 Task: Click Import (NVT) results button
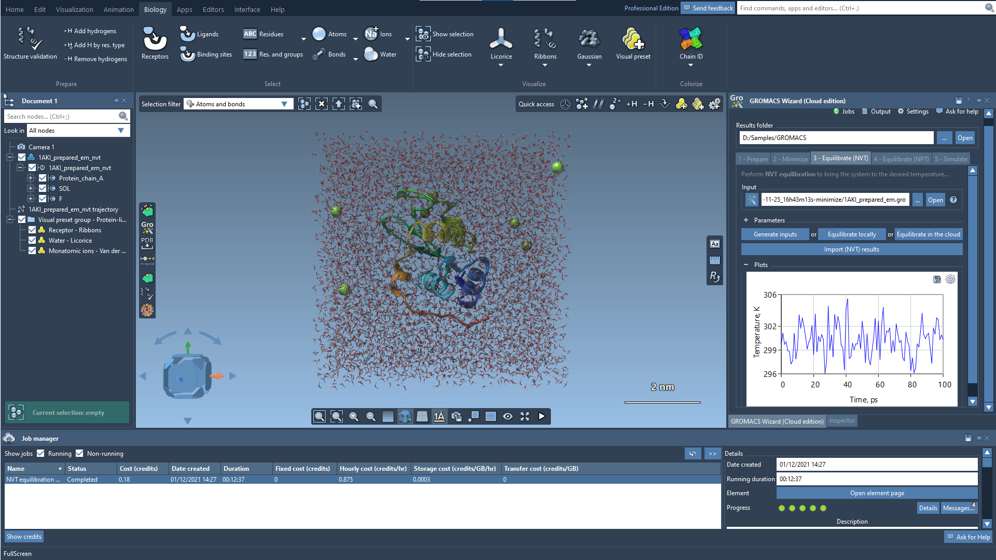tap(852, 249)
